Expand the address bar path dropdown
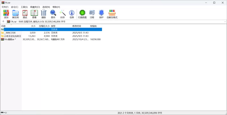The height and width of the screenshot is (115, 227). tap(225, 21)
